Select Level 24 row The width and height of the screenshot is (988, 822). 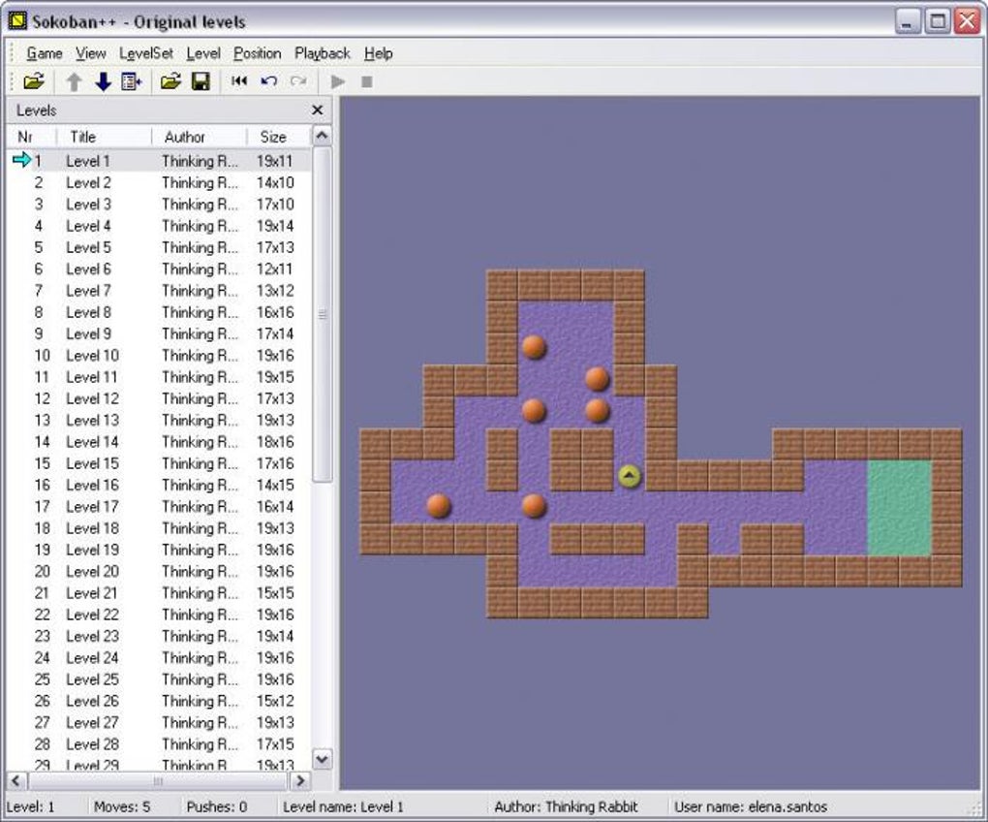point(159,657)
